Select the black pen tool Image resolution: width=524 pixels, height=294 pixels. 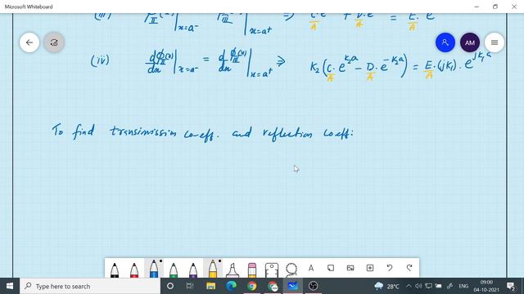115,269
